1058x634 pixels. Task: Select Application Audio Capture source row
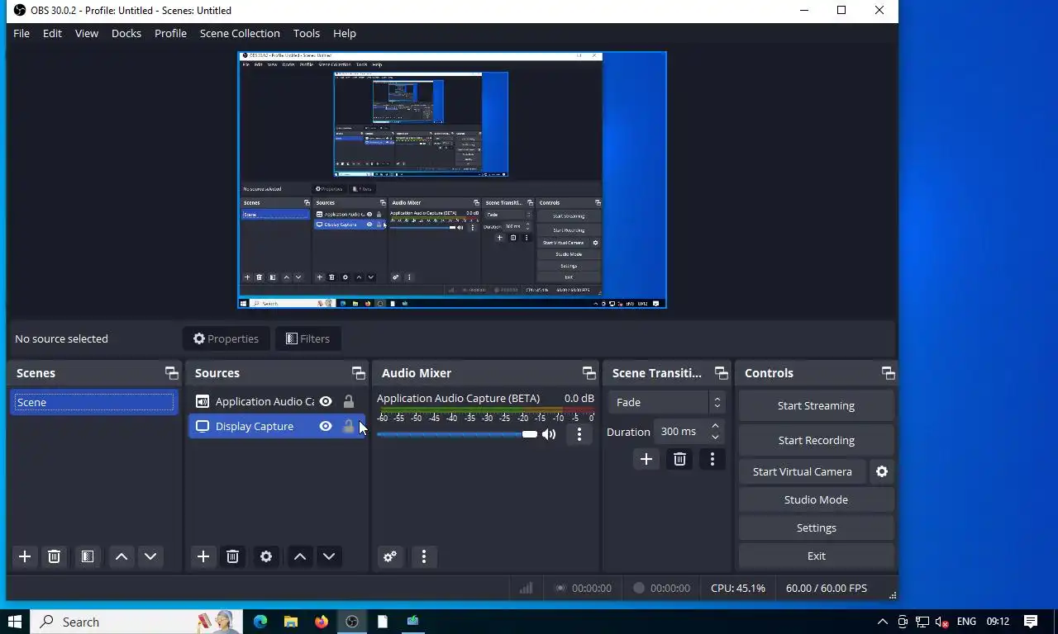pyautogui.click(x=276, y=401)
